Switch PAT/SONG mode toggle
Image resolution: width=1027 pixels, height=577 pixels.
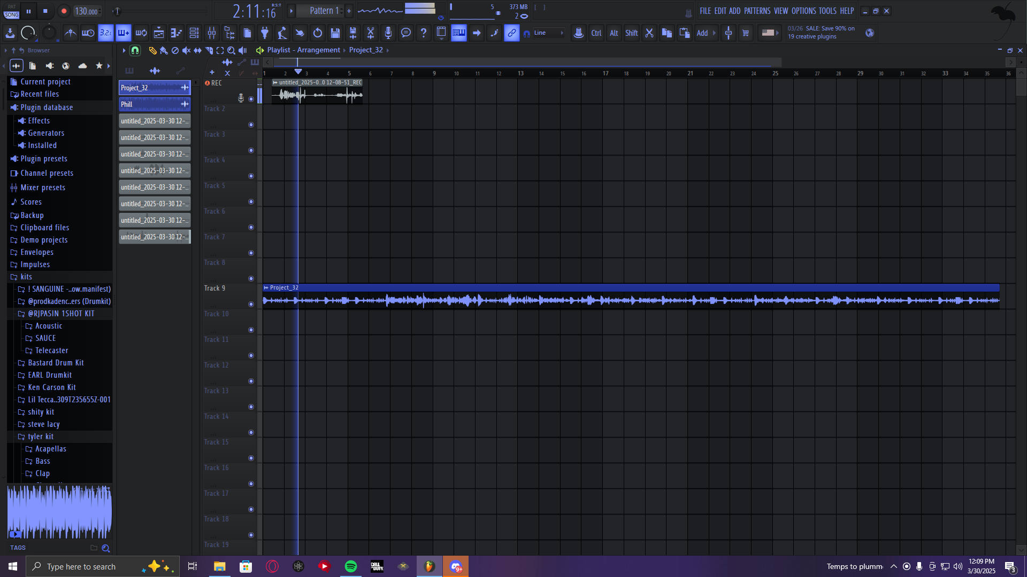(11, 11)
